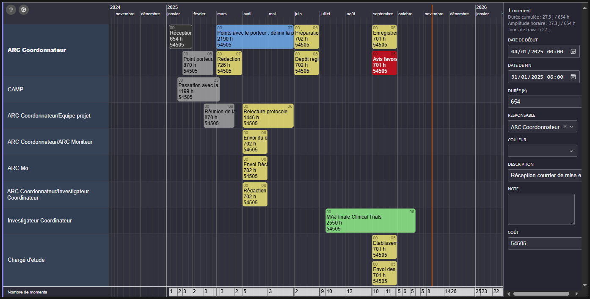Expand the Responsable dropdown chevron
Image resolution: width=590 pixels, height=299 pixels.
pyautogui.click(x=572, y=127)
